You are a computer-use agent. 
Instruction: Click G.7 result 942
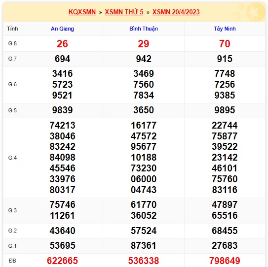coord(144,59)
